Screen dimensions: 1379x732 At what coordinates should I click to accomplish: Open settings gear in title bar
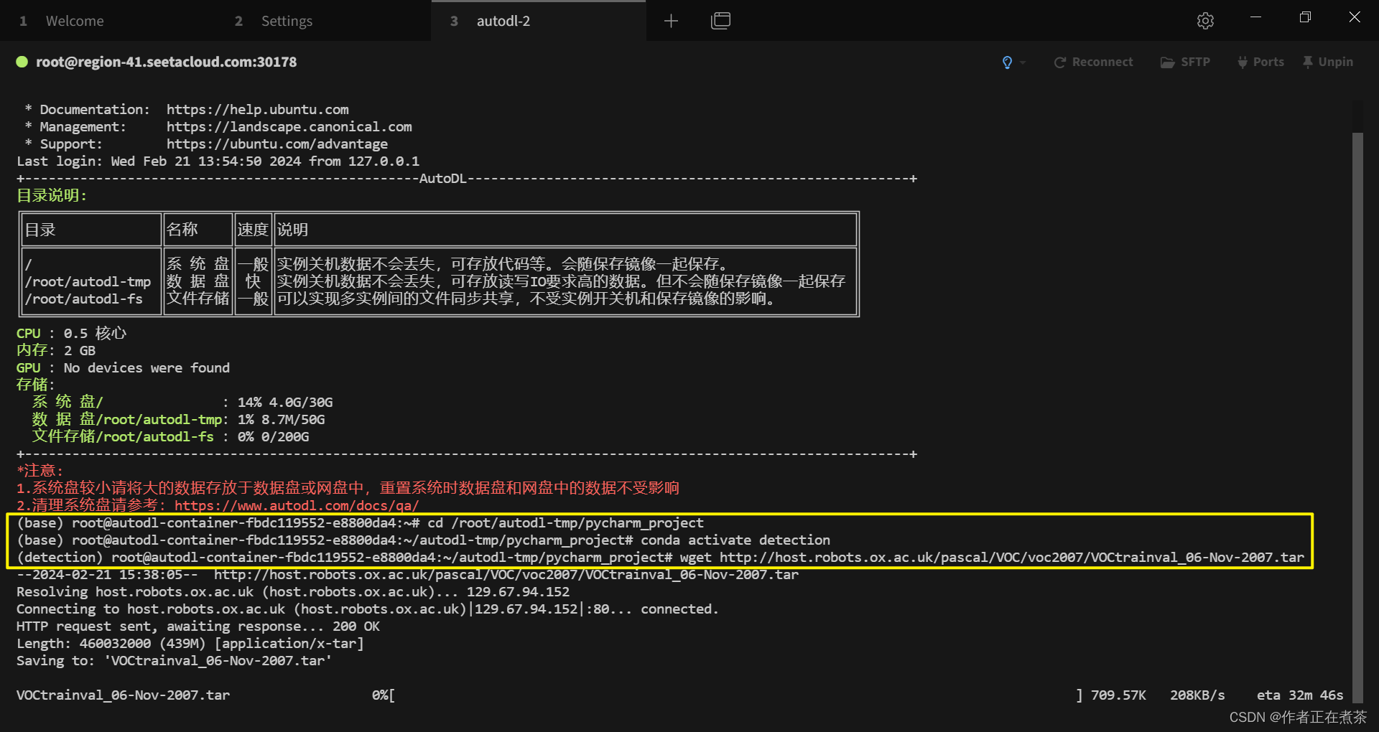1205,21
